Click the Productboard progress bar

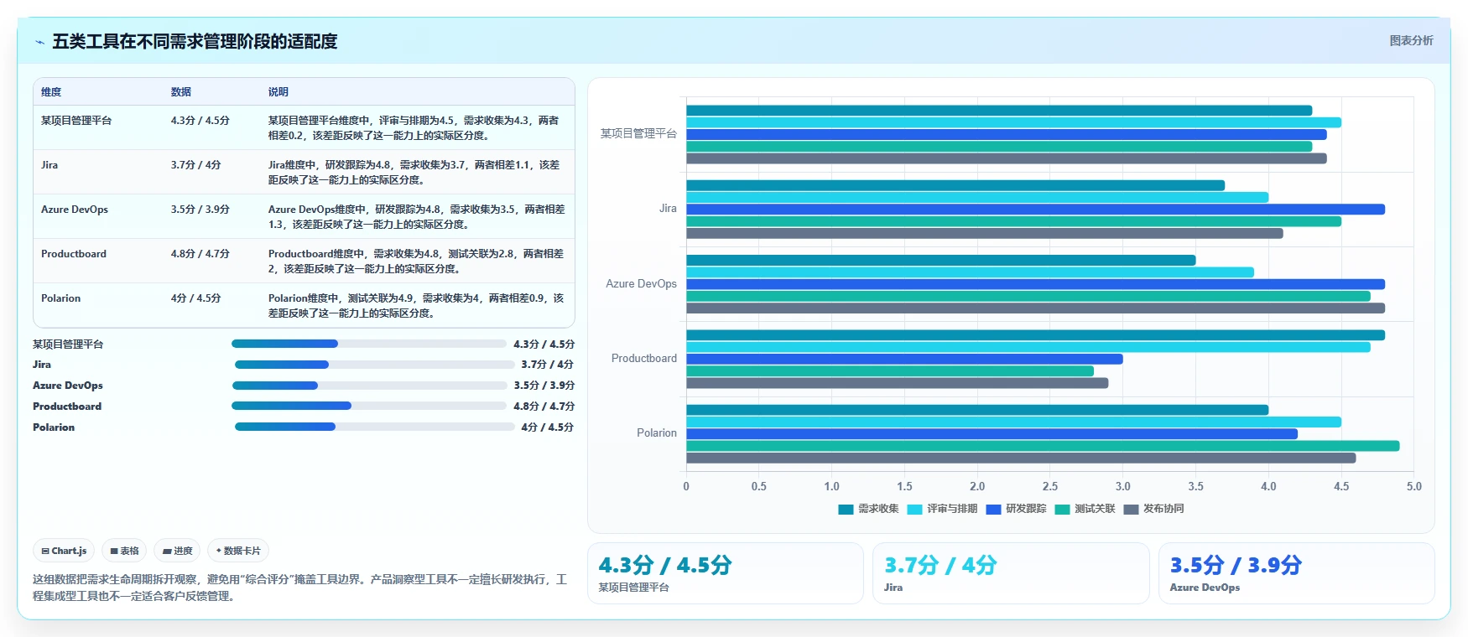(369, 406)
